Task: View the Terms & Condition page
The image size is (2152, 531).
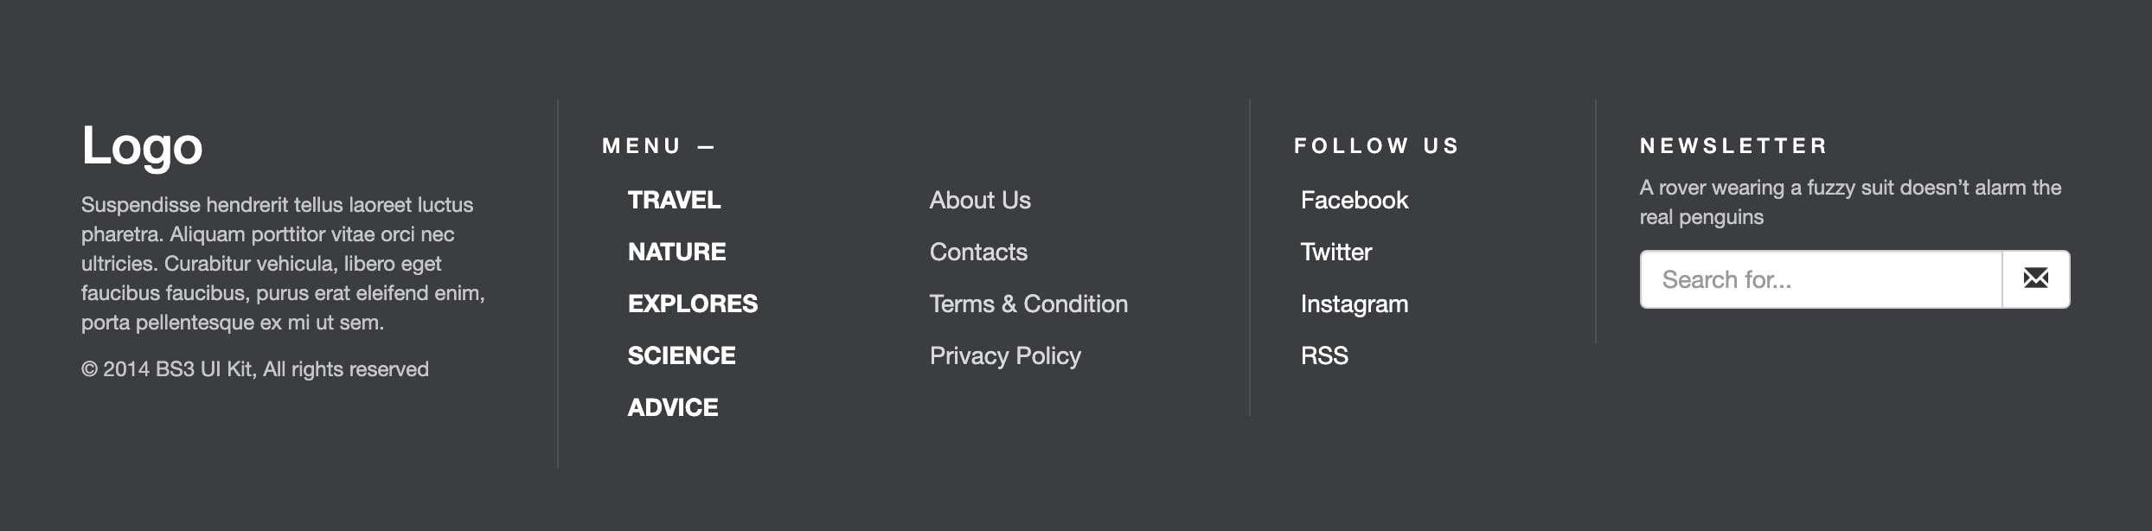Action: 1028,304
